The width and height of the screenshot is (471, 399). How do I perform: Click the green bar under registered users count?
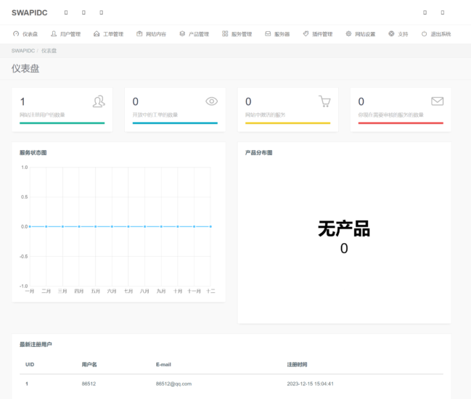[x=62, y=123]
